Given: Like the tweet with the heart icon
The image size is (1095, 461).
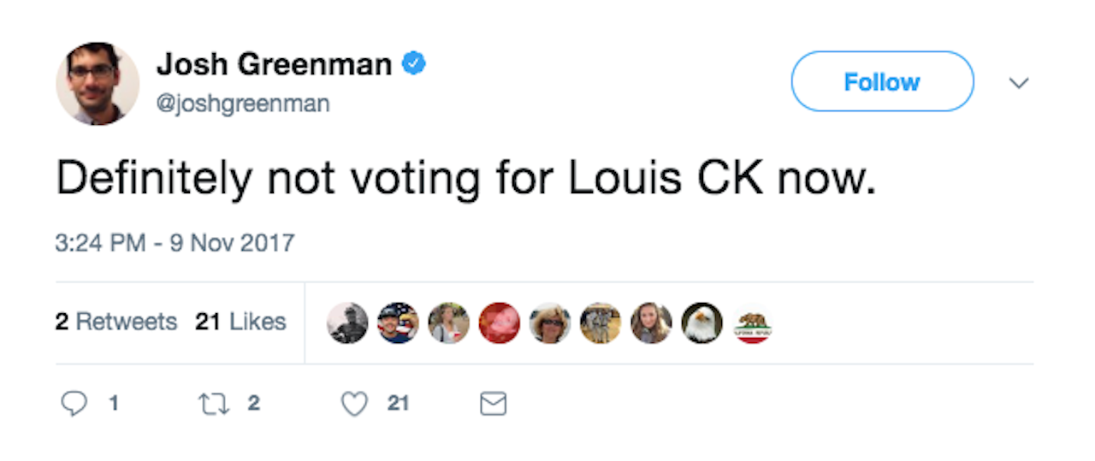Looking at the screenshot, I should (x=354, y=403).
